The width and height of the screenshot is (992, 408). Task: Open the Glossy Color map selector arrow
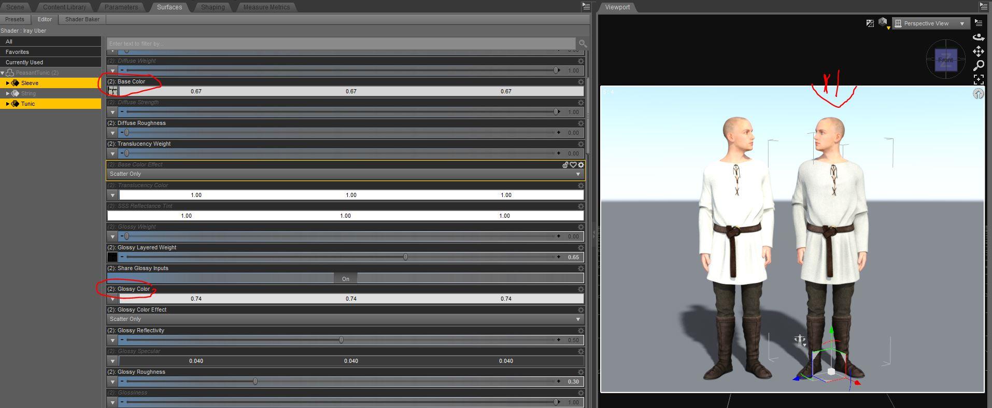[x=112, y=299]
